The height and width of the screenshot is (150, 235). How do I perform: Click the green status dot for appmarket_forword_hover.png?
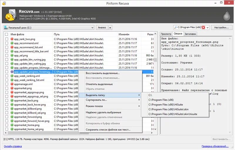pos(12,121)
